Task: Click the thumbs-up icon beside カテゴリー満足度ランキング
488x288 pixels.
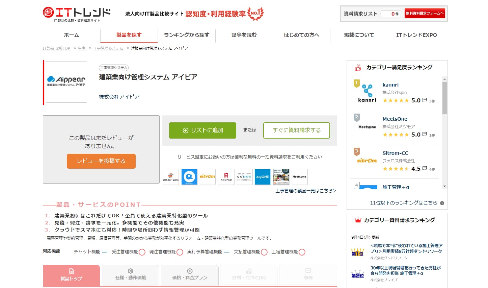Action: click(358, 68)
